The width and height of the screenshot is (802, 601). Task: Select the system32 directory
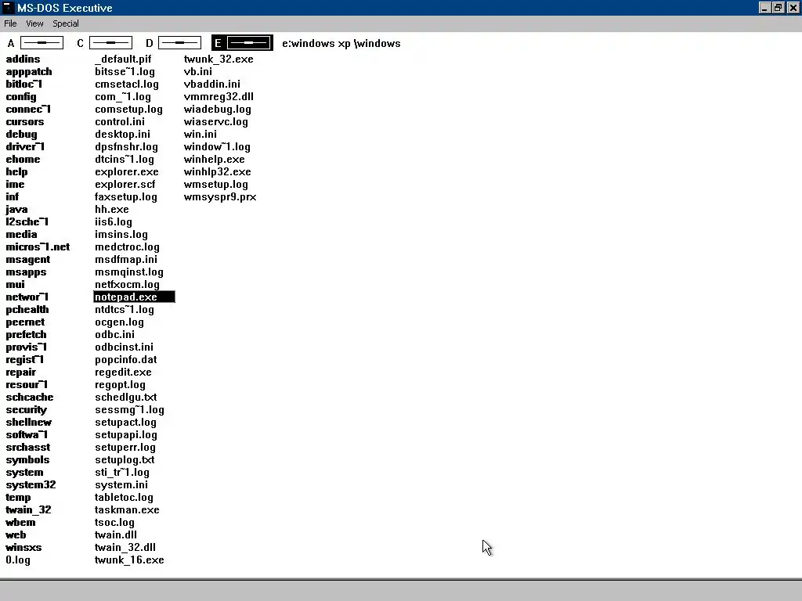(x=31, y=485)
